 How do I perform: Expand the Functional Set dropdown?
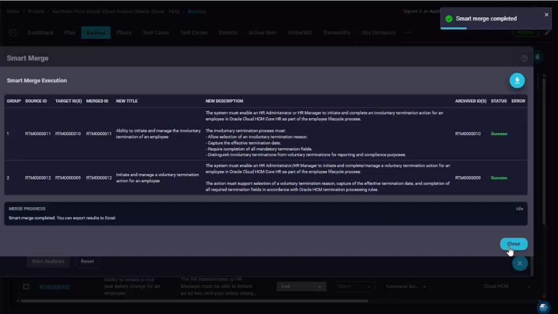[405, 287]
